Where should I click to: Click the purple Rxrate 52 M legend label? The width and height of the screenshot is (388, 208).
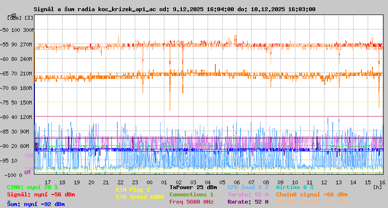(248, 202)
